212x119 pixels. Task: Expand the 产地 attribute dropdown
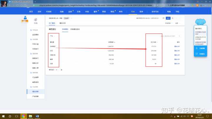[52, 36]
